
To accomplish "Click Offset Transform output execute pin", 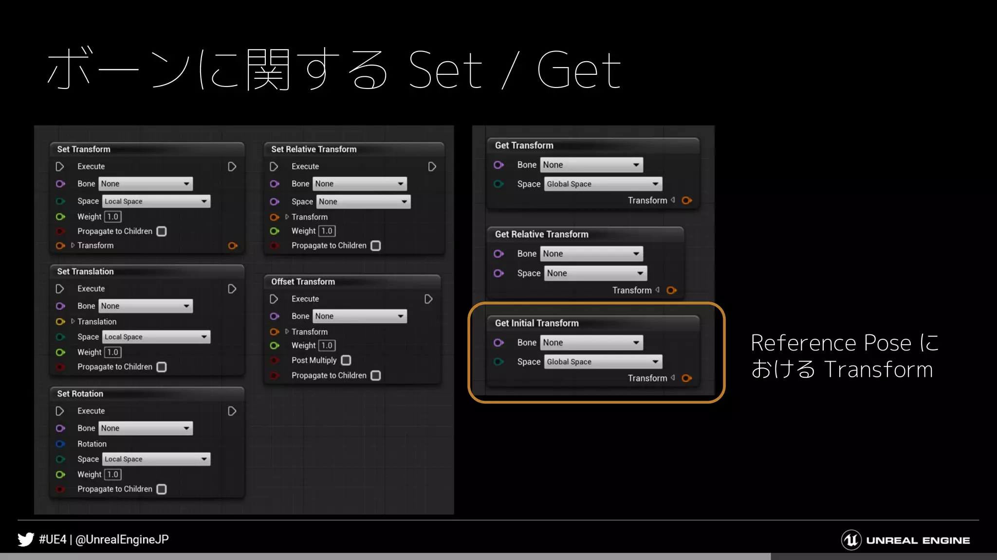I will pos(428,299).
